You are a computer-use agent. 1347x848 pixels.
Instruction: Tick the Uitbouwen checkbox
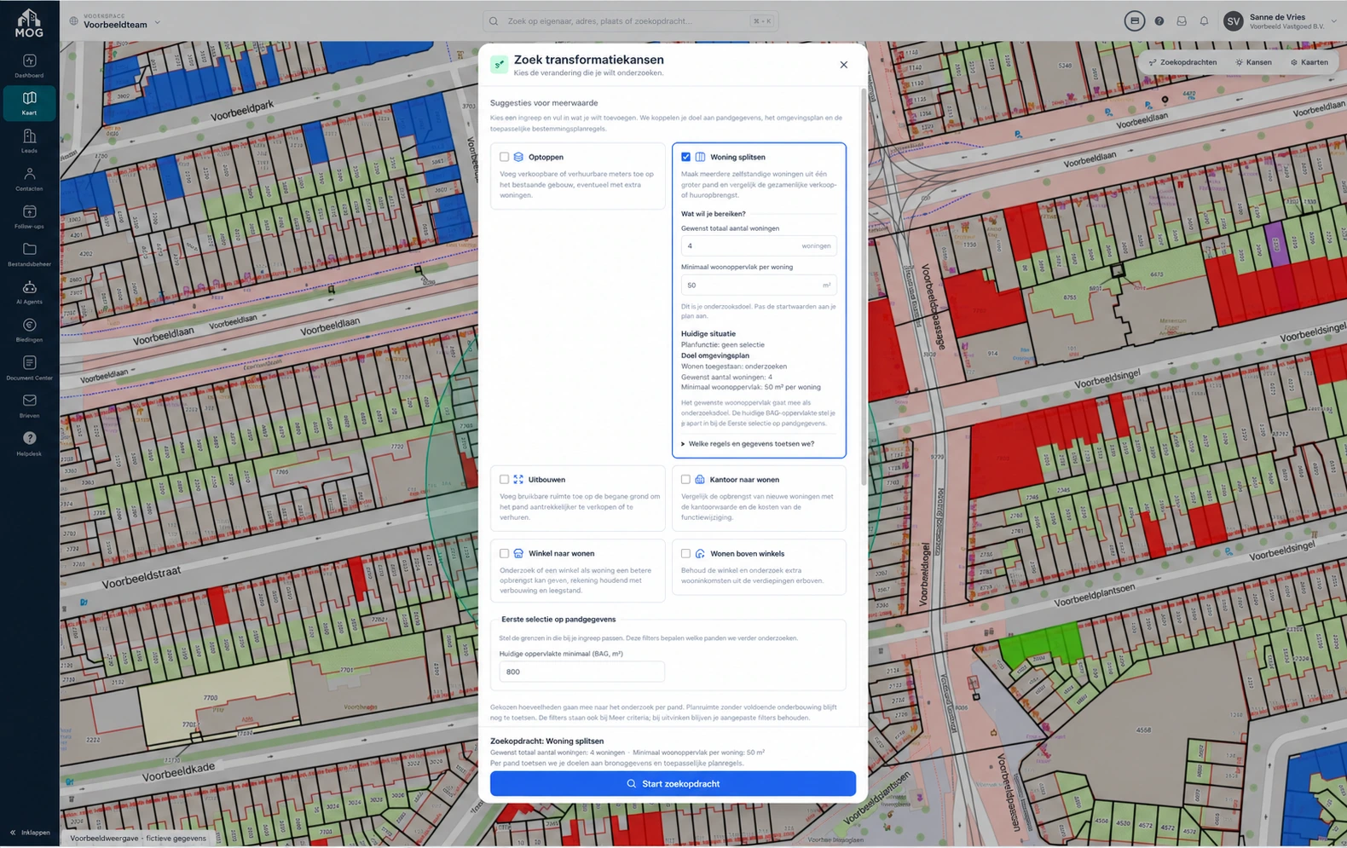[505, 479]
